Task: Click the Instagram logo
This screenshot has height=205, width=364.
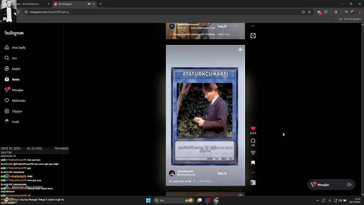Action: coord(14,33)
